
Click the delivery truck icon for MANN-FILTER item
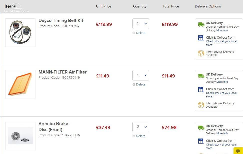[201, 76]
